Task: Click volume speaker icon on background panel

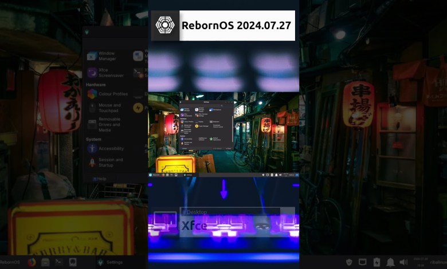Action: (x=403, y=262)
